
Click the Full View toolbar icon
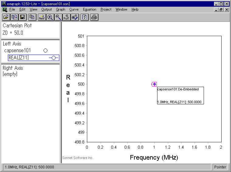67,17
